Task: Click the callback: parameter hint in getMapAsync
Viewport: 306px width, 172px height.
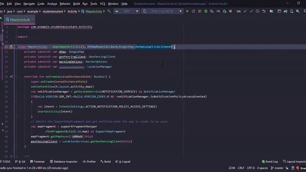Action: point(77,137)
